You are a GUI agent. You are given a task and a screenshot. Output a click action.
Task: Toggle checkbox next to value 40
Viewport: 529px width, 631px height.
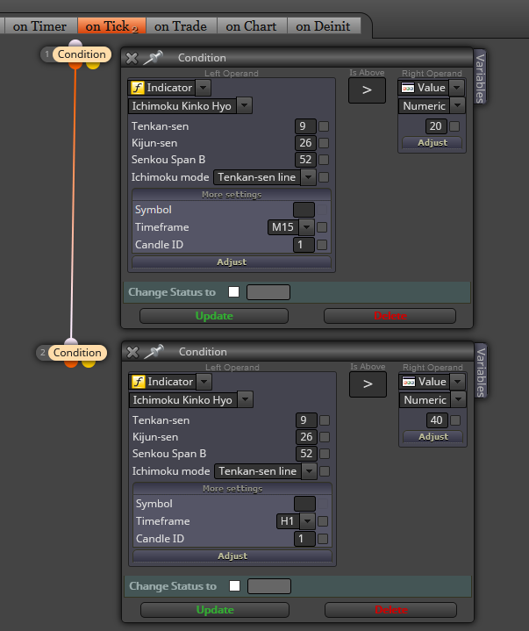pos(455,420)
